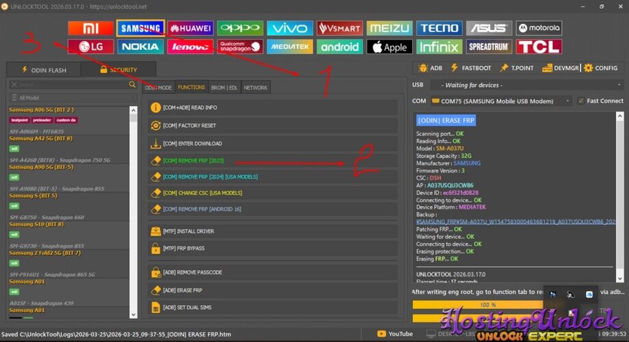Run [COM] CHANGE CSC [USA MODELS]
The image size is (629, 342).
point(273,193)
